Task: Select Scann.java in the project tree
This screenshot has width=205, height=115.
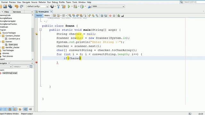Action: (x=13, y=45)
